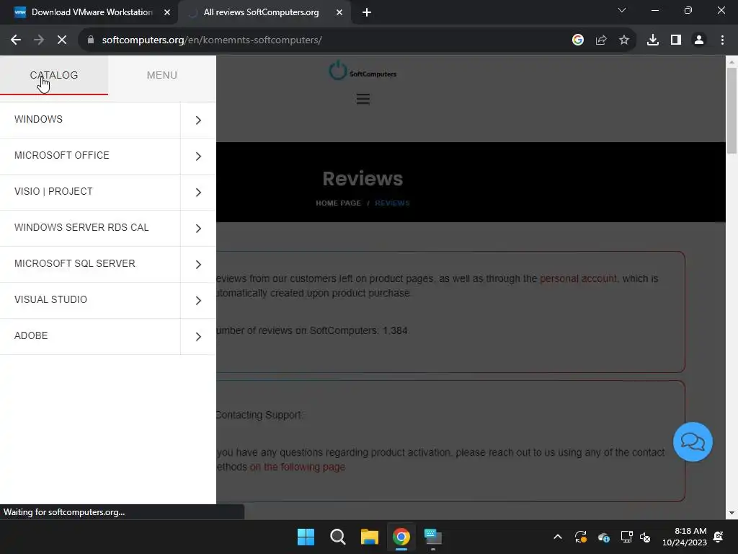Share this page icon
This screenshot has height=554, width=738.
point(601,40)
